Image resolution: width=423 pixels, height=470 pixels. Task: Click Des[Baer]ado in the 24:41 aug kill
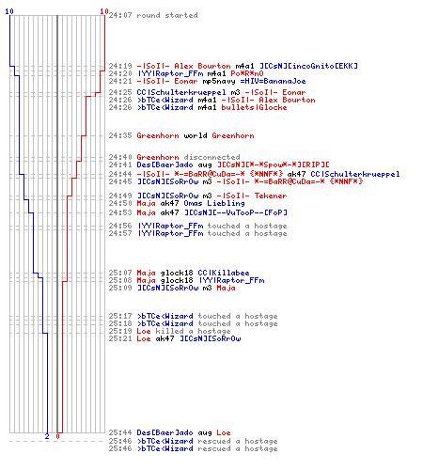point(164,164)
